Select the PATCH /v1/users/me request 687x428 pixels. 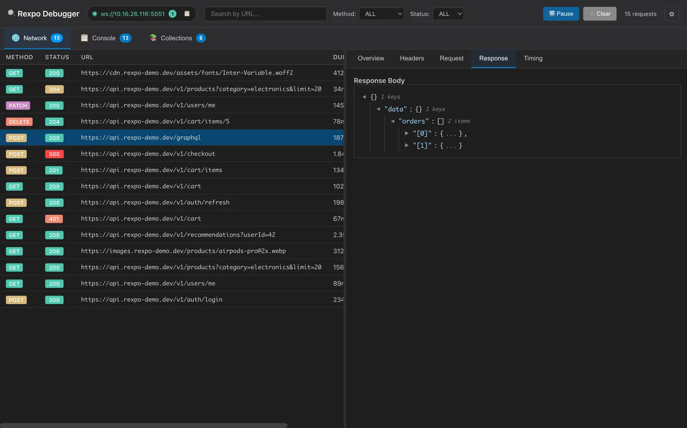click(x=172, y=105)
